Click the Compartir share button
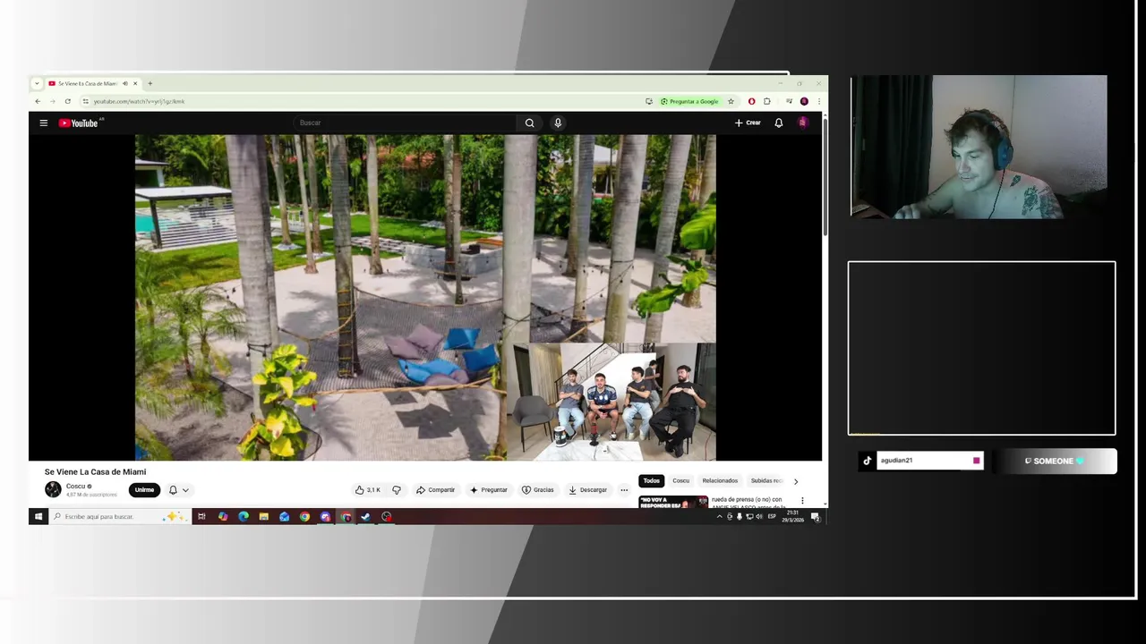Viewport: 1146px width, 644px height. click(435, 489)
